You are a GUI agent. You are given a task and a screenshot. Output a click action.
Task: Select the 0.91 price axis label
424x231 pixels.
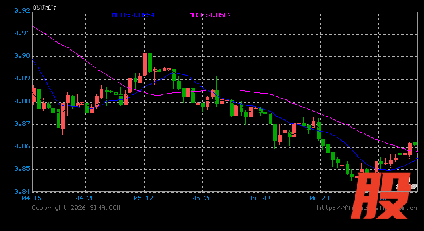pyautogui.click(x=22, y=33)
